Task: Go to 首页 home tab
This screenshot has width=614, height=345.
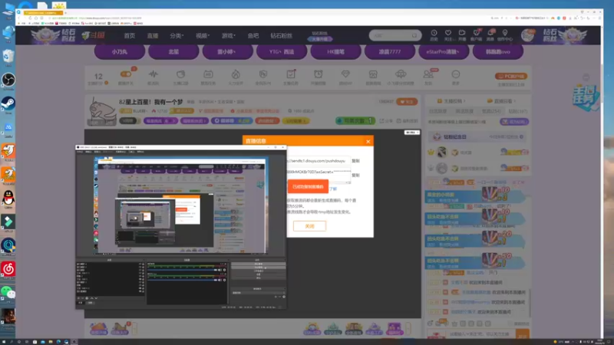Action: point(129,35)
